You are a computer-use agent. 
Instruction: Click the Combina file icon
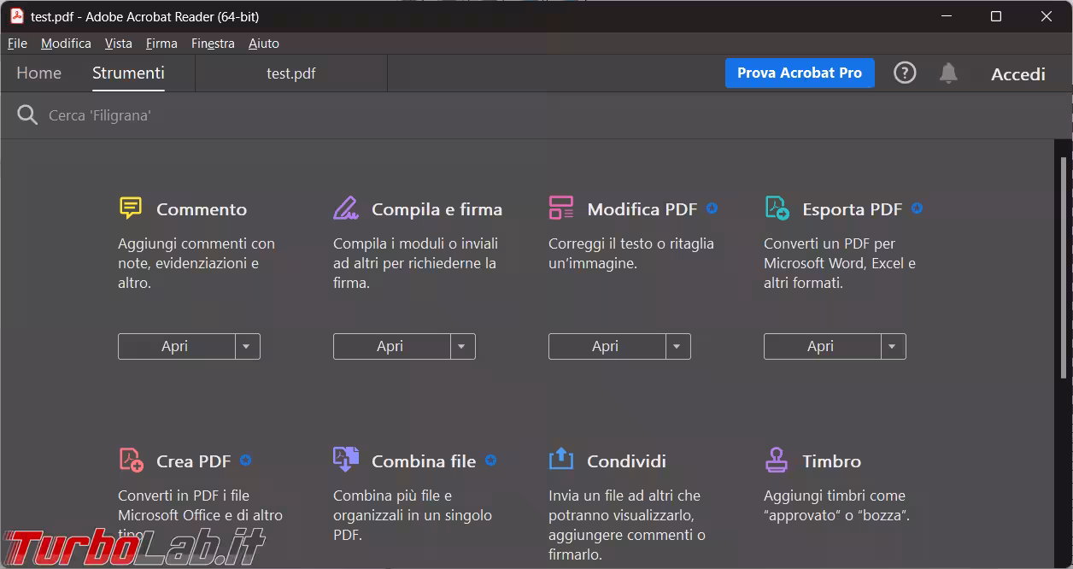345,459
